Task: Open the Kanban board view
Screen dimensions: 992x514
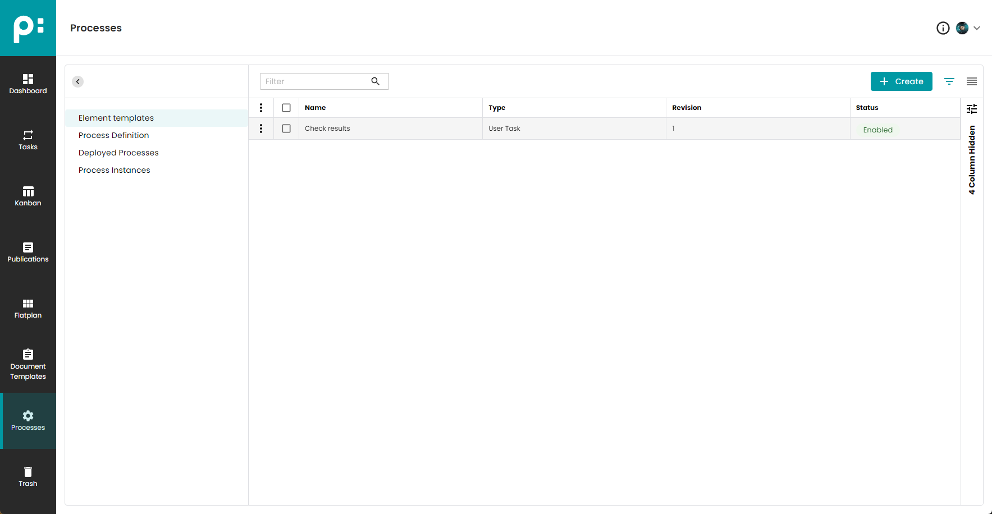Action: point(28,196)
